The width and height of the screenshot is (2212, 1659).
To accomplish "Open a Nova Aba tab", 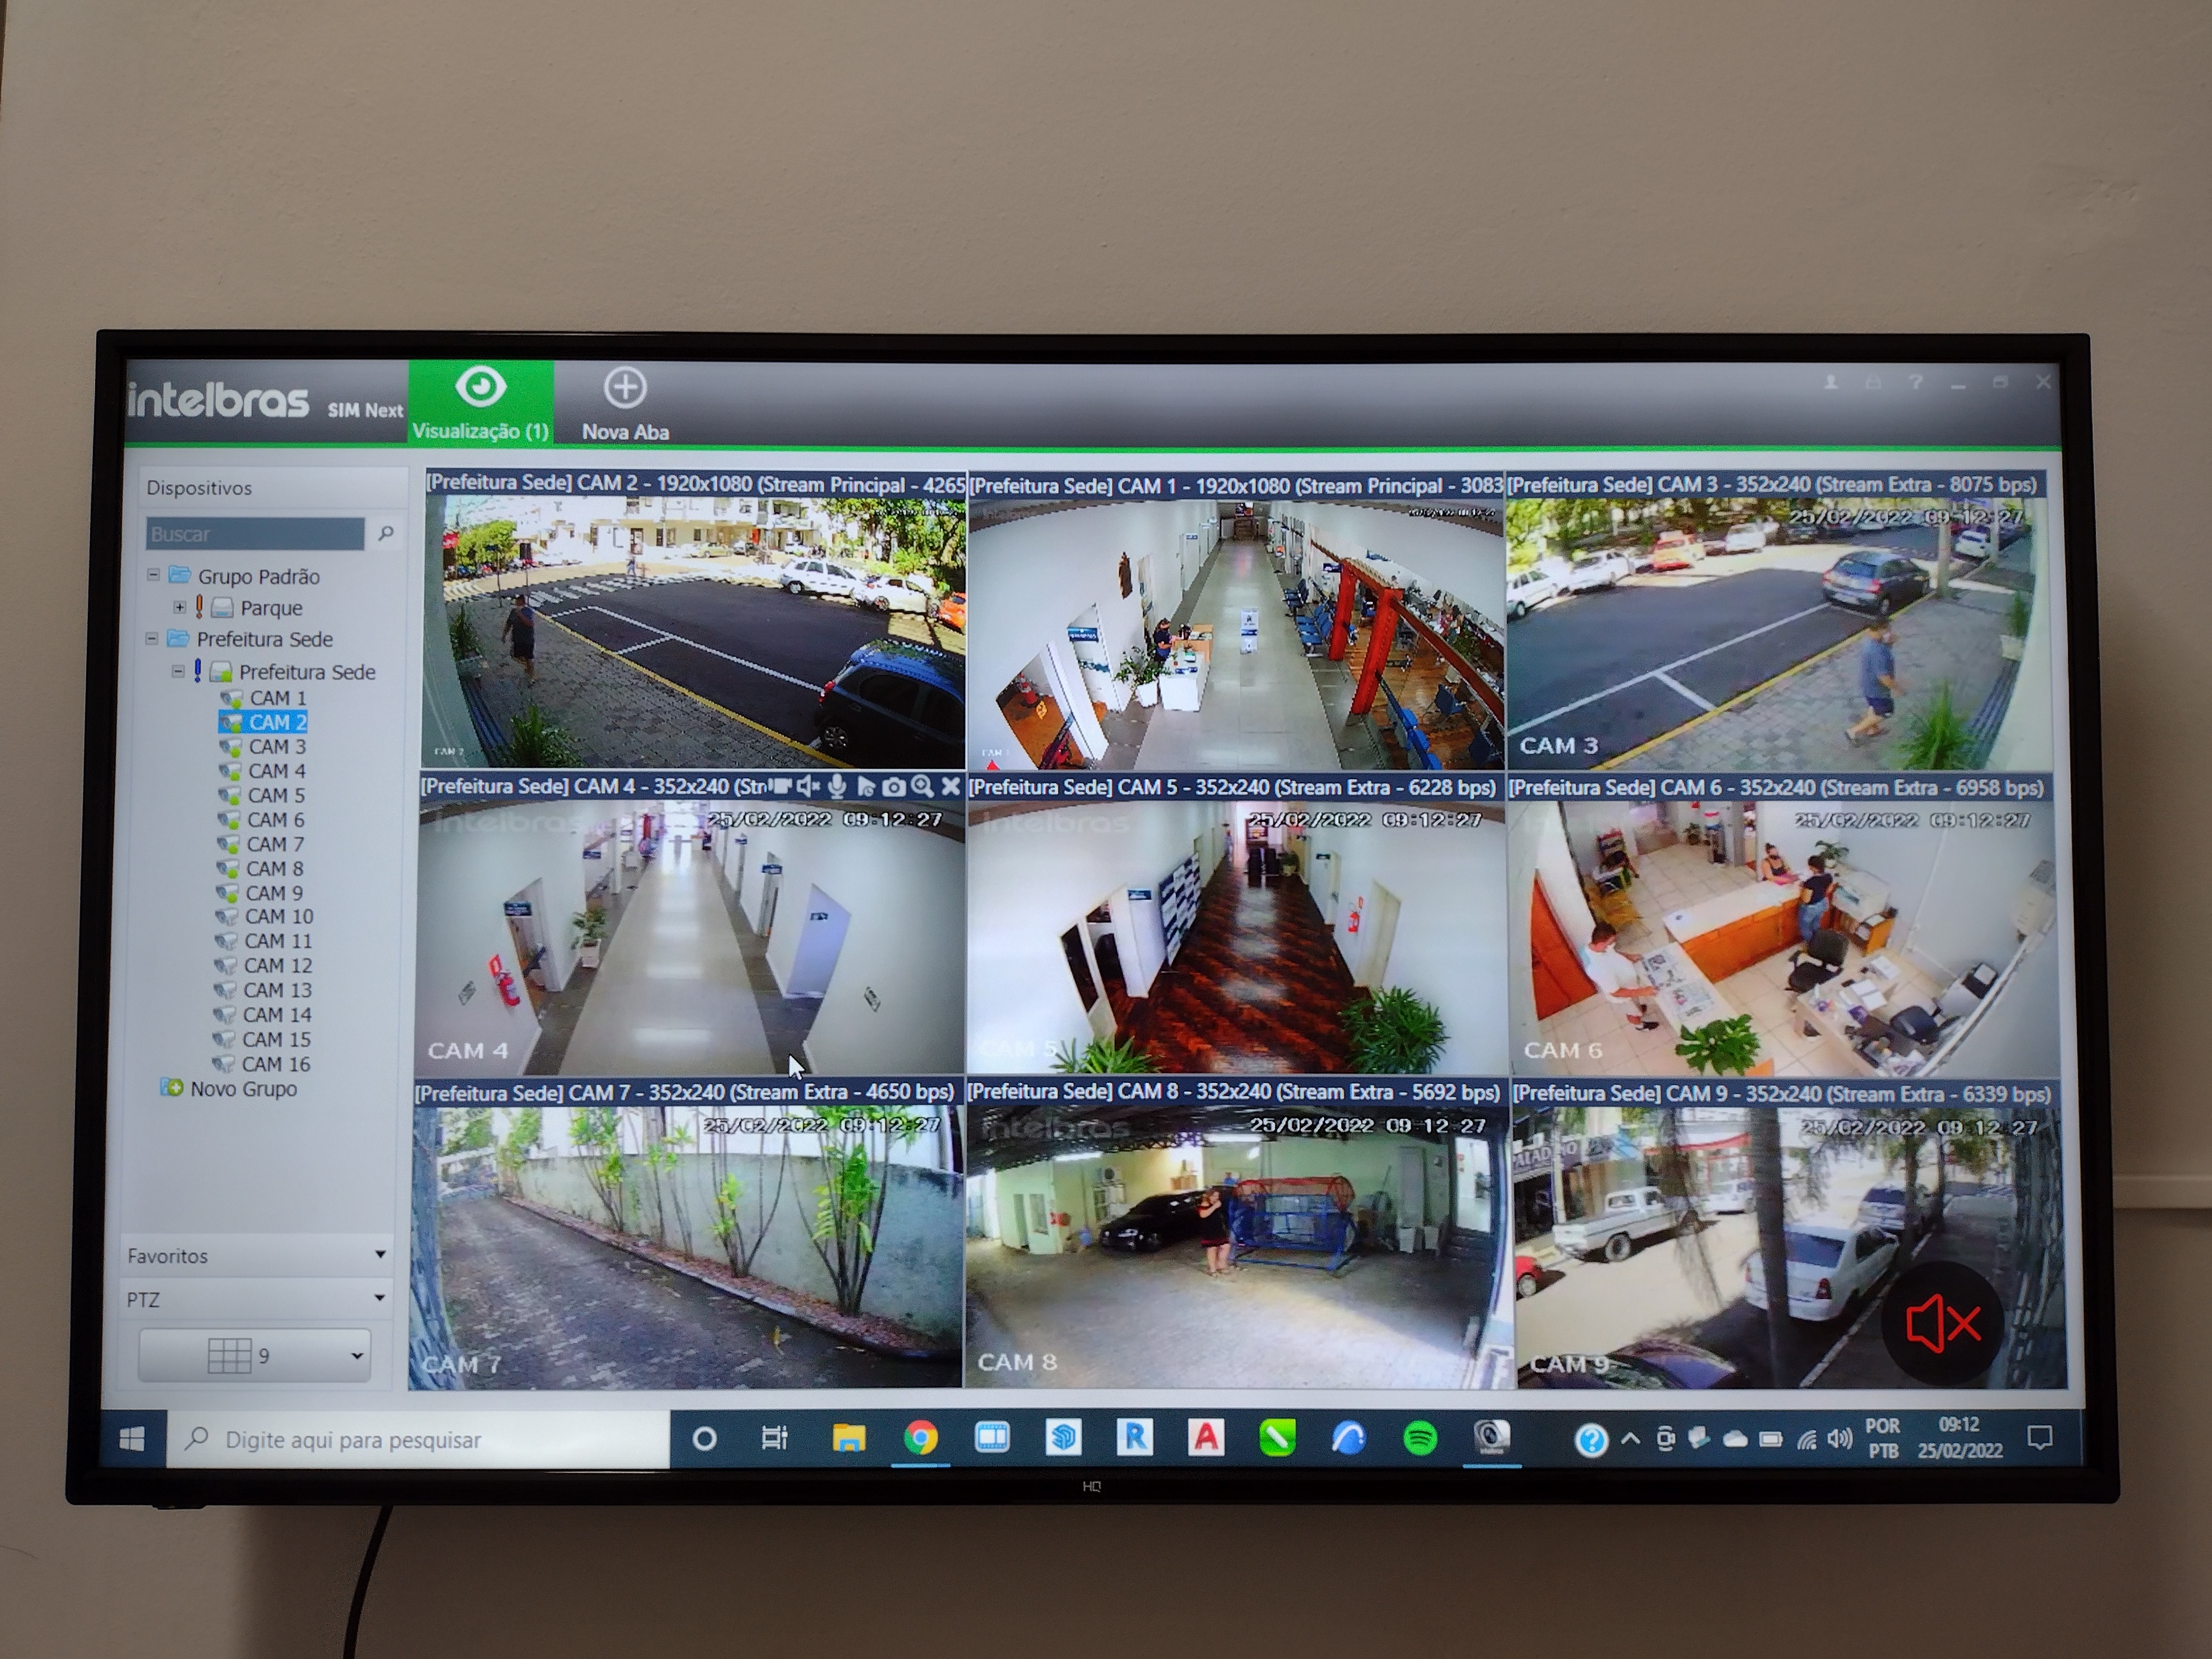I will tap(625, 405).
